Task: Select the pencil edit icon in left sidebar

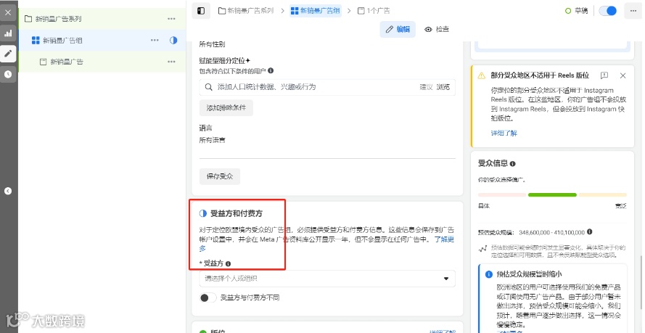Action: coord(8,54)
